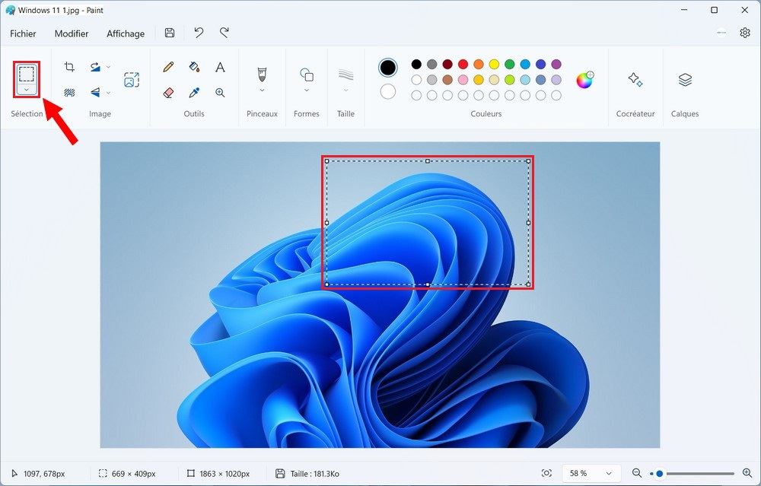Select the primary black color circle
Viewport: 761px width, 486px height.
[388, 68]
